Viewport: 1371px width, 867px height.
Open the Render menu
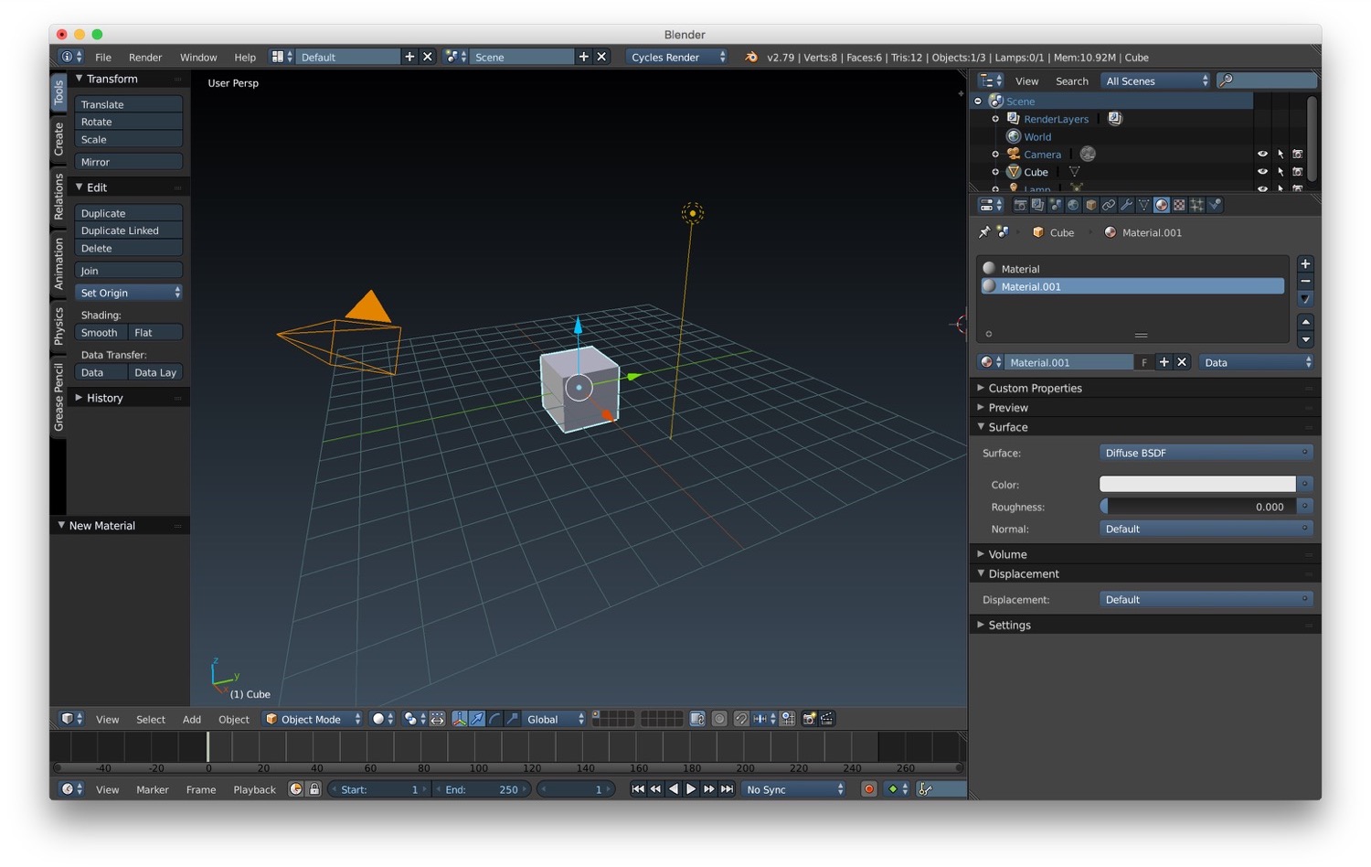pyautogui.click(x=145, y=57)
